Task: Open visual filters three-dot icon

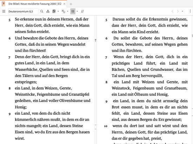Action: [48, 12]
